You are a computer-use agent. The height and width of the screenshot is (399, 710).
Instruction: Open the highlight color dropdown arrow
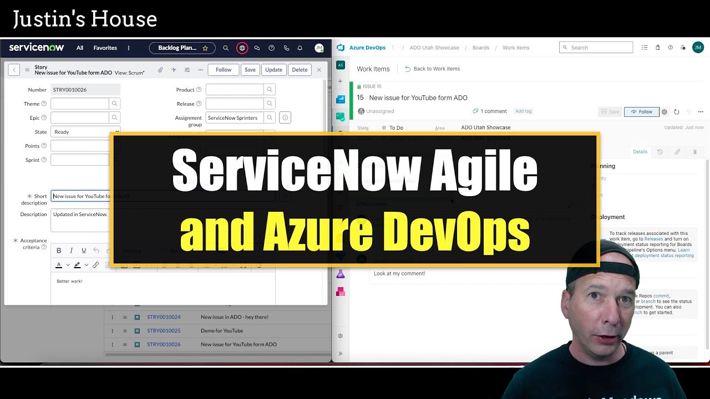point(86,265)
